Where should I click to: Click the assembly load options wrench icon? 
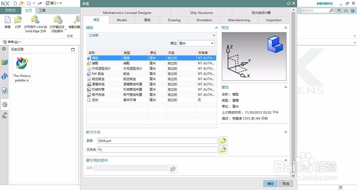point(77,20)
